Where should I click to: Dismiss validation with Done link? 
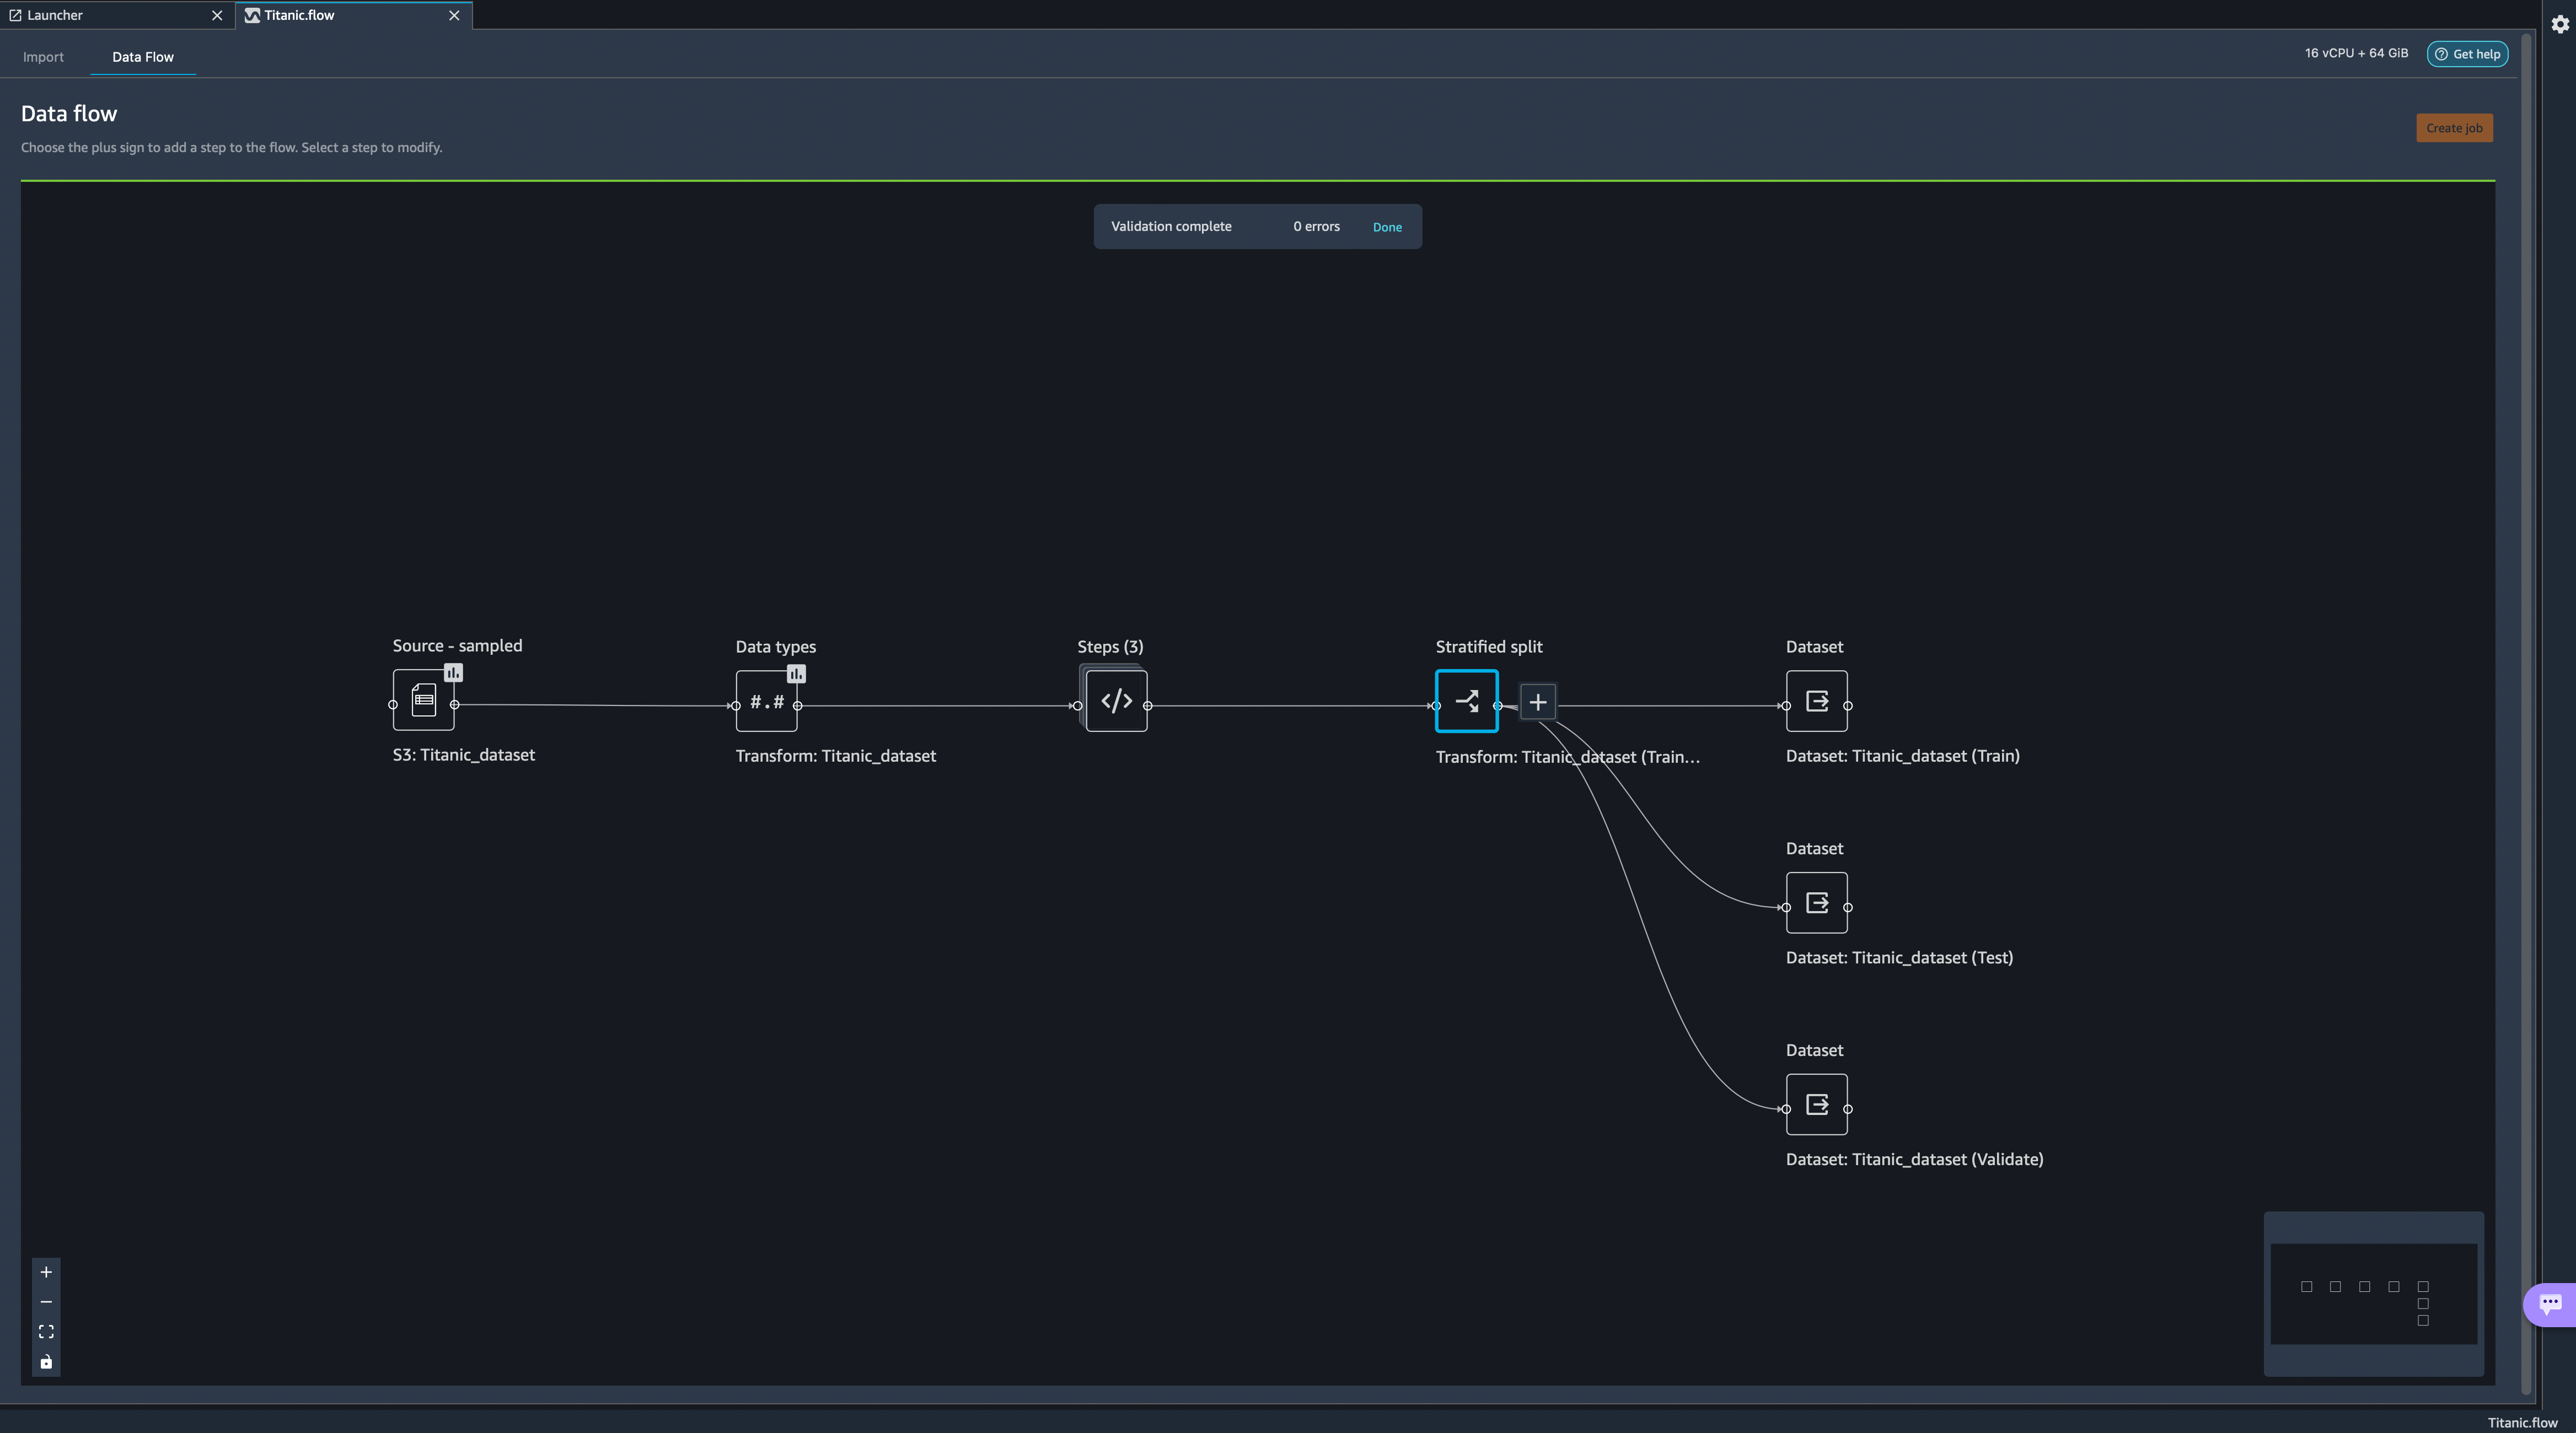[1387, 228]
